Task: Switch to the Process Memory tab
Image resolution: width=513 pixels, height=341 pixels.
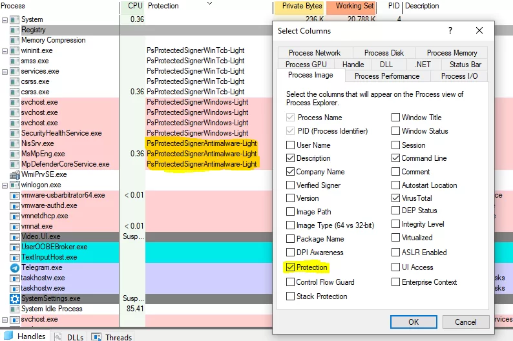Action: (452, 53)
